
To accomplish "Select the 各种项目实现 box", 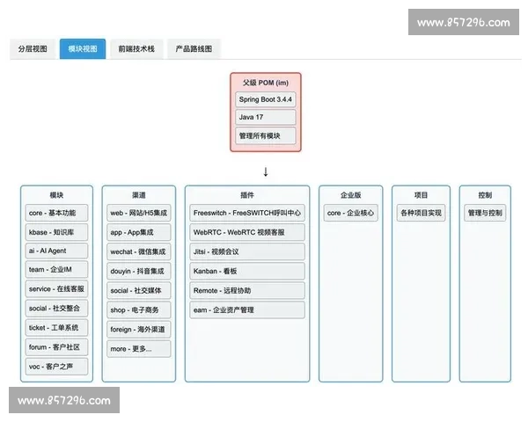I will click(x=421, y=214).
